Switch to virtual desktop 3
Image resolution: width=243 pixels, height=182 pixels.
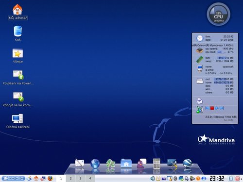point(80,179)
